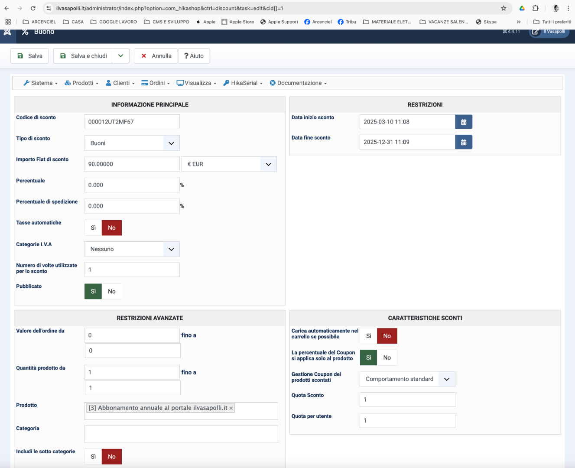Click the Joomla logo icon
The height and width of the screenshot is (468, 575).
[7, 32]
